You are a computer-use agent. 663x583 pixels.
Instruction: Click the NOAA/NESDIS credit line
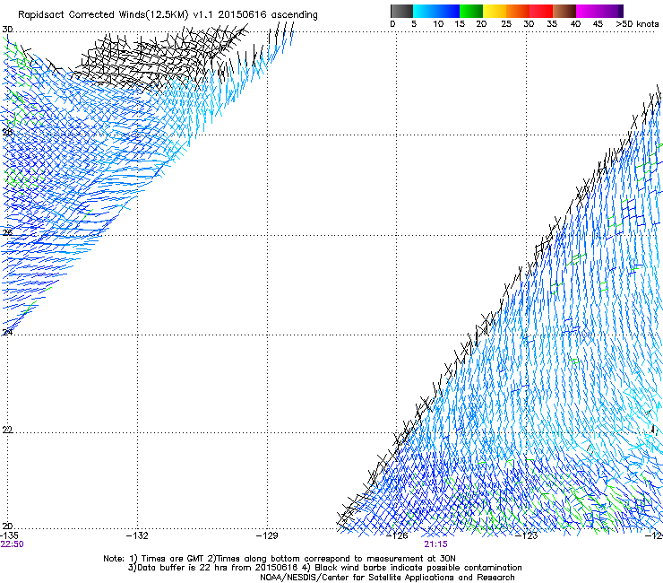click(x=387, y=578)
